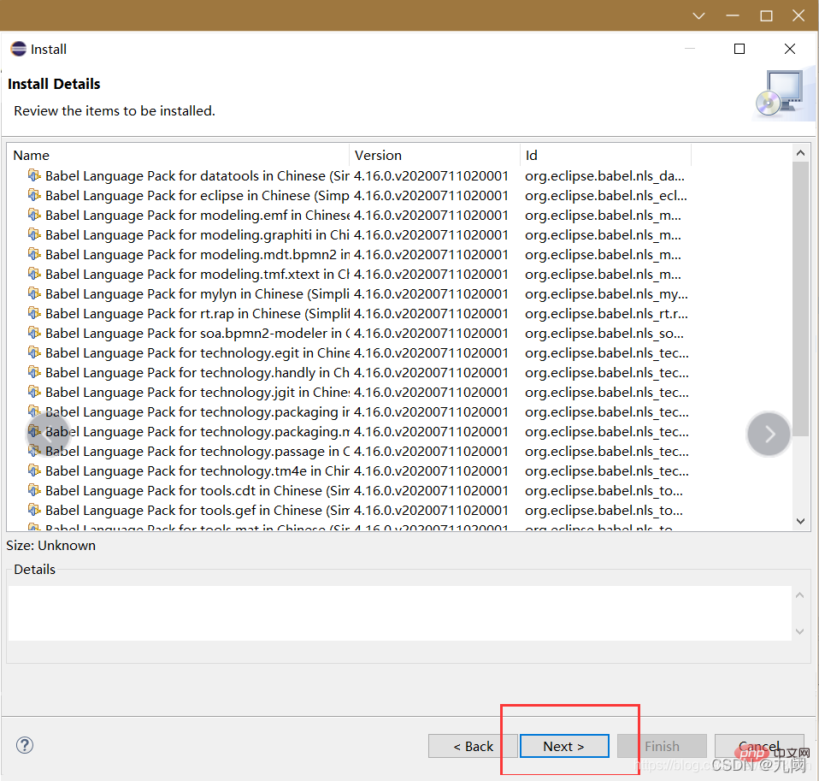Select Babel Language Pack for technology.passage entry
The height and width of the screenshot is (781, 819).
click(x=197, y=452)
